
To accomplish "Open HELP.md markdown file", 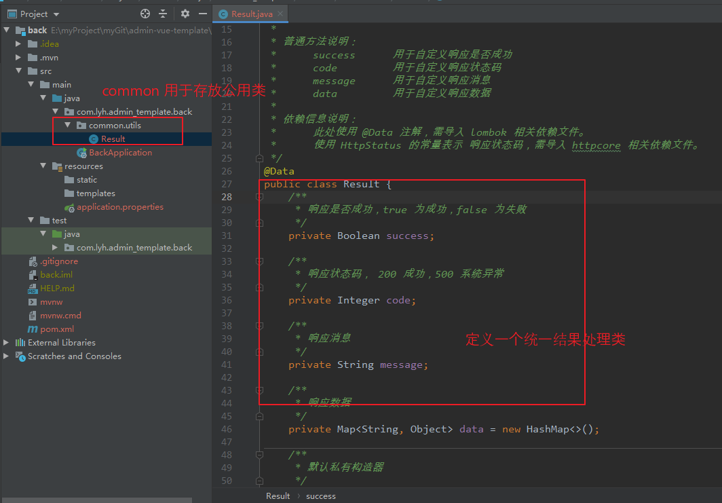I will tap(57, 288).
